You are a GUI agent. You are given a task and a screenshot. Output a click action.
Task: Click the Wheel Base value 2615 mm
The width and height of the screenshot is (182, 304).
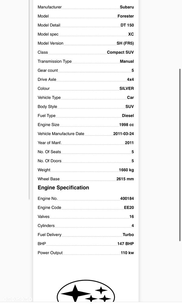click(x=125, y=179)
